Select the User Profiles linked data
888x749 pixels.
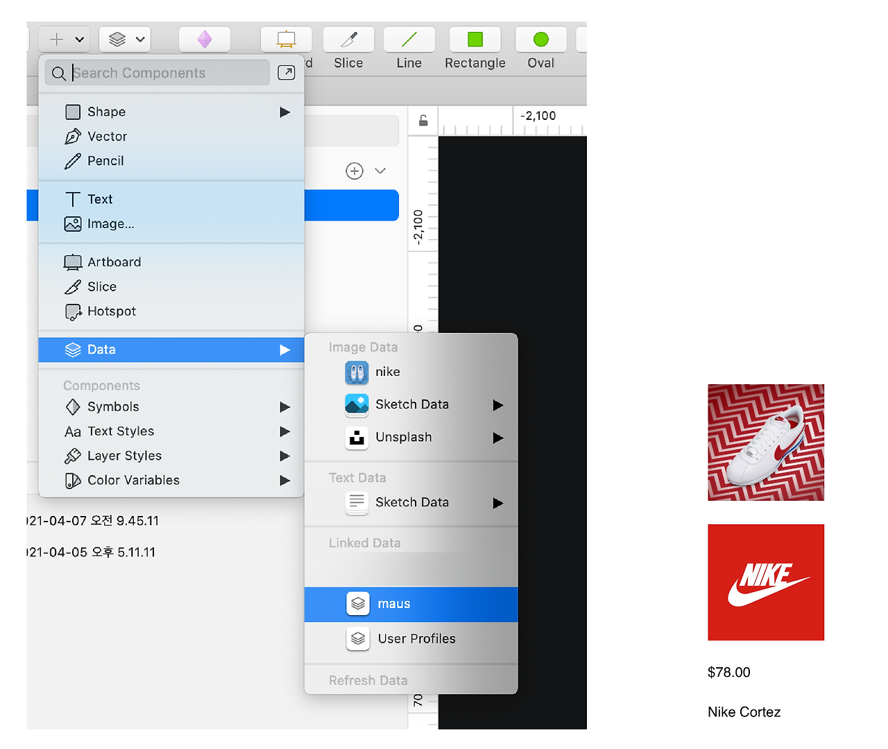click(x=411, y=639)
